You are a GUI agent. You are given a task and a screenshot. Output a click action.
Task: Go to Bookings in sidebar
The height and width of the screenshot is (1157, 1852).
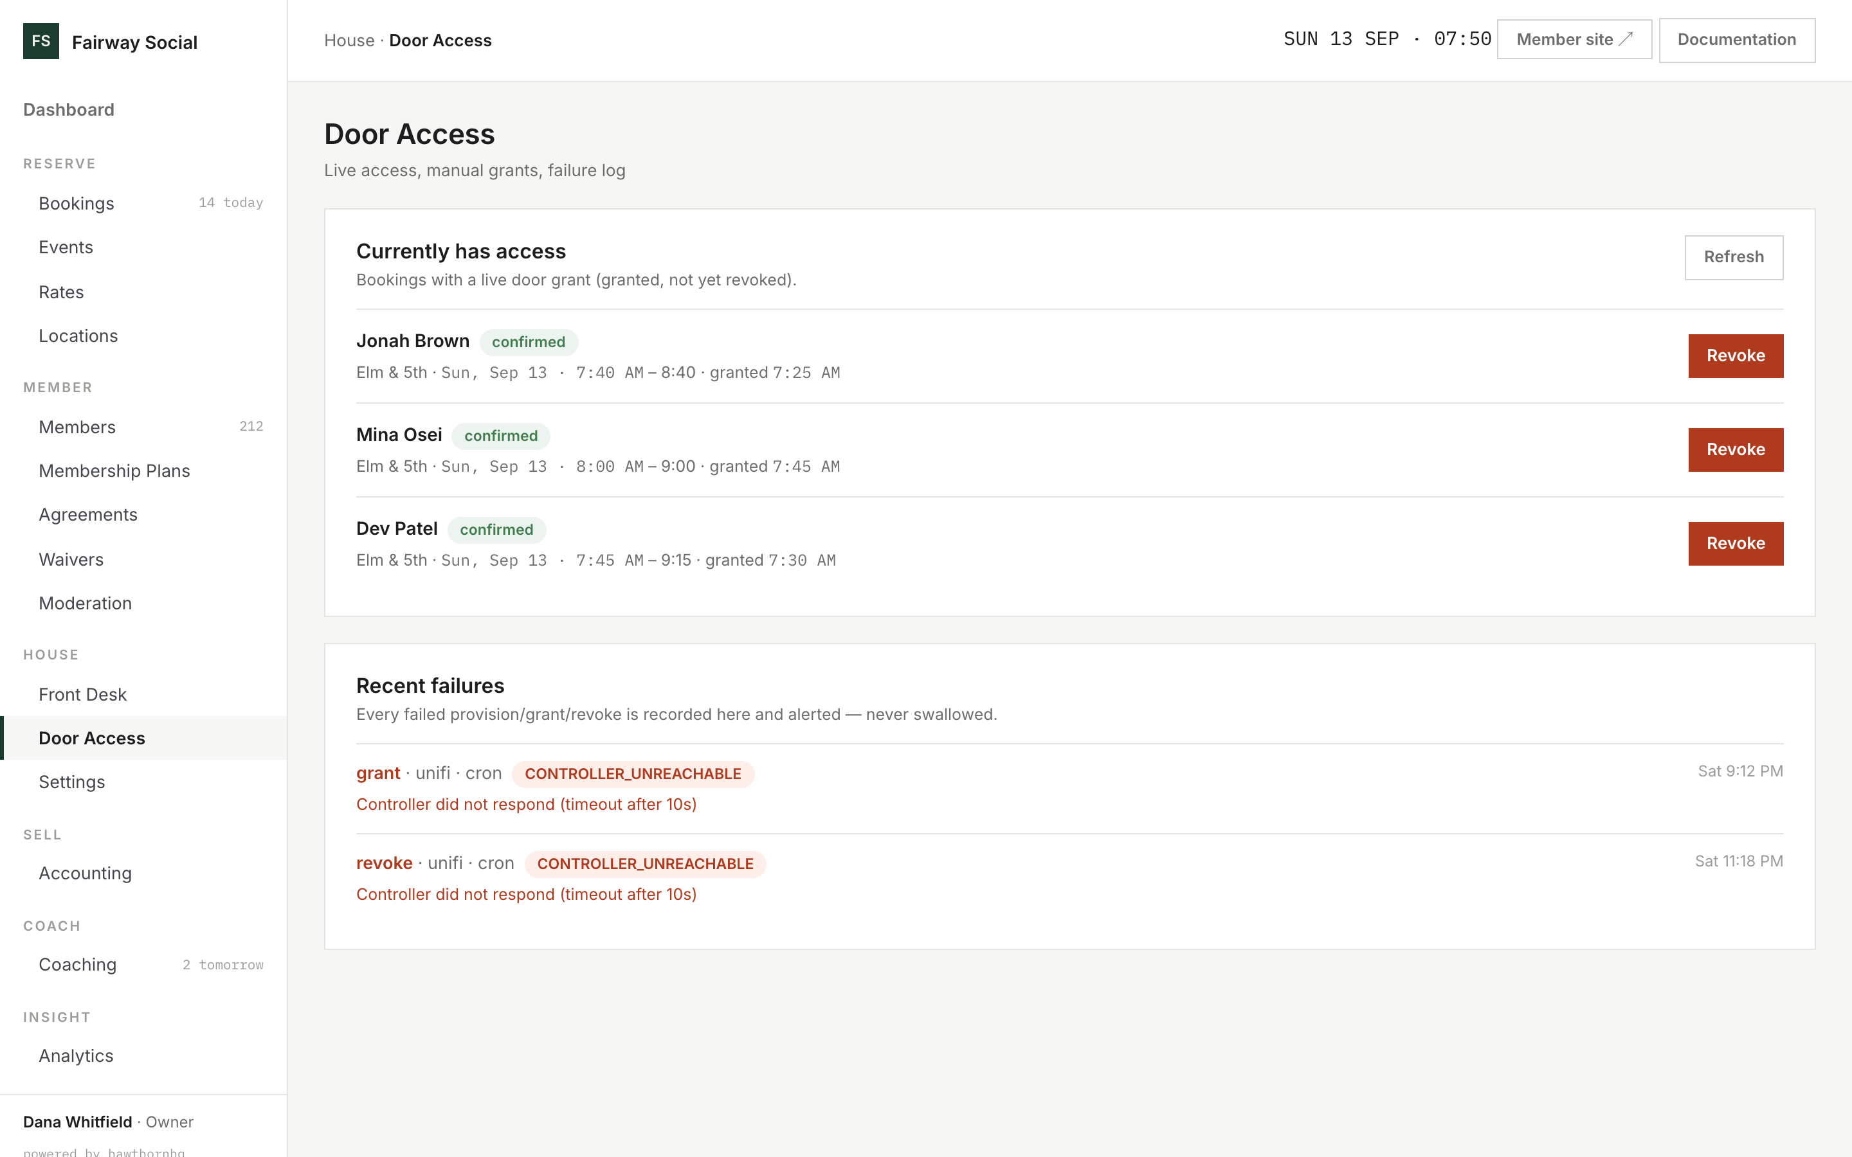[x=143, y=204]
